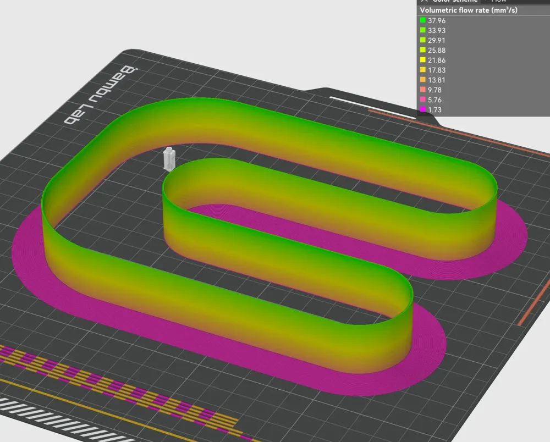
Task: Click the salmon 9.78 color swatch
Action: point(422,90)
